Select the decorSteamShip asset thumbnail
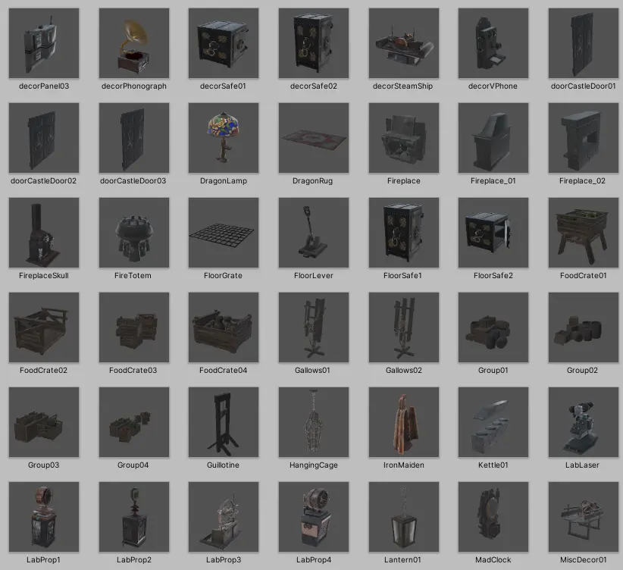The image size is (623, 570). coord(404,43)
